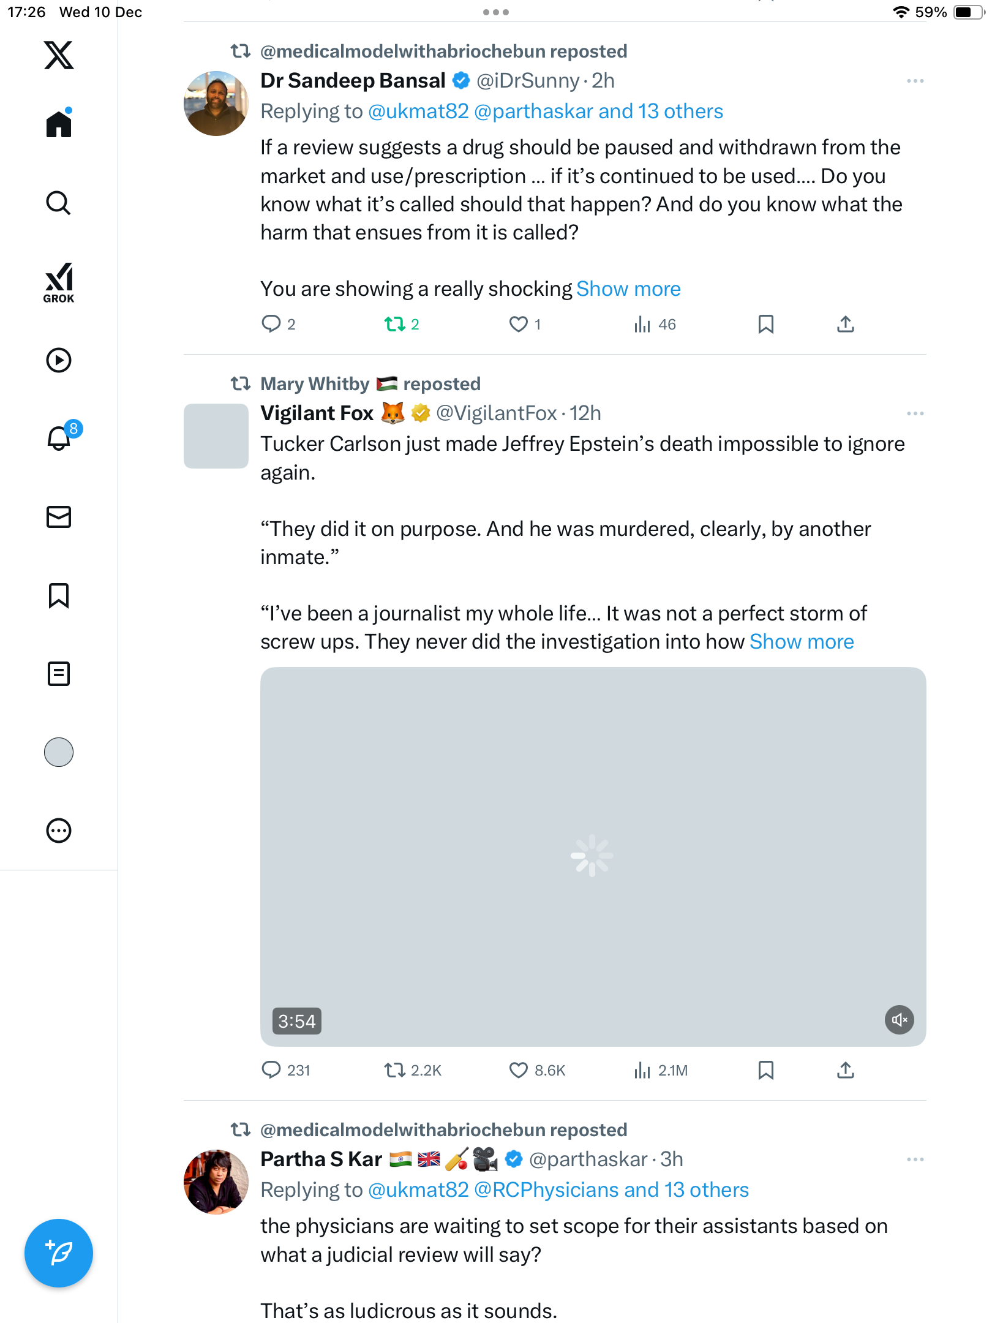The width and height of the screenshot is (992, 1323).
Task: Go to the Home timeline
Action: point(59,124)
